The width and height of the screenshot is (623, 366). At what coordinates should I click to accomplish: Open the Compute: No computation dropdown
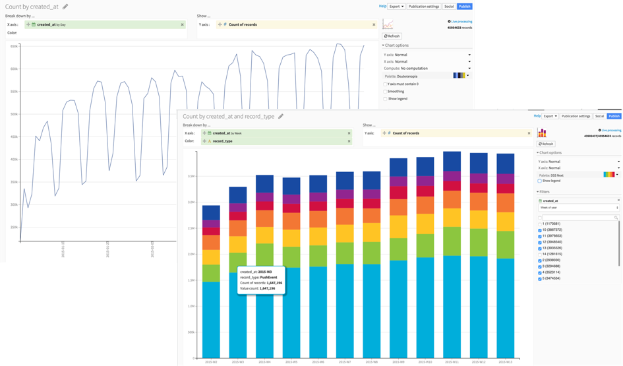(x=427, y=69)
